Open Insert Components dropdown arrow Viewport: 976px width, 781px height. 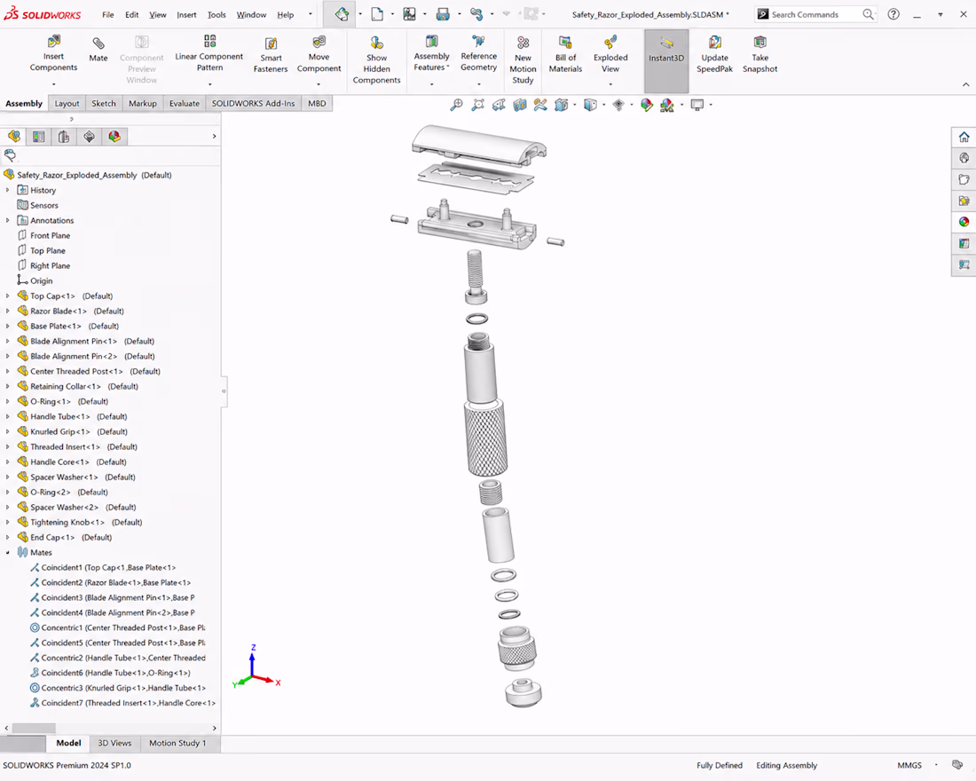point(53,84)
